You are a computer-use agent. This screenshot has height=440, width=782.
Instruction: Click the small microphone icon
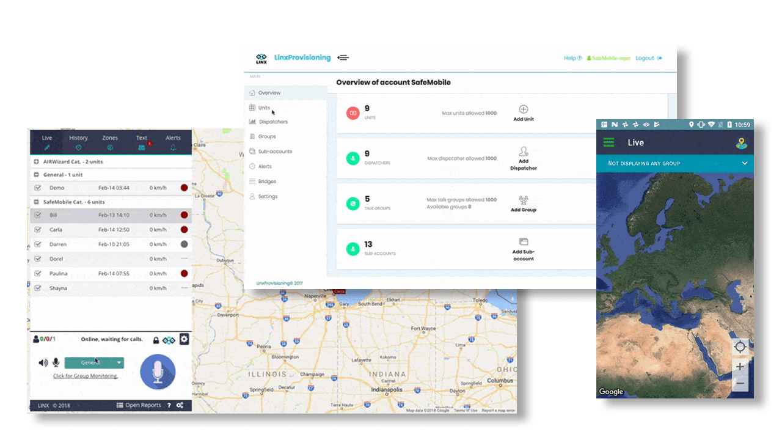[x=56, y=362]
